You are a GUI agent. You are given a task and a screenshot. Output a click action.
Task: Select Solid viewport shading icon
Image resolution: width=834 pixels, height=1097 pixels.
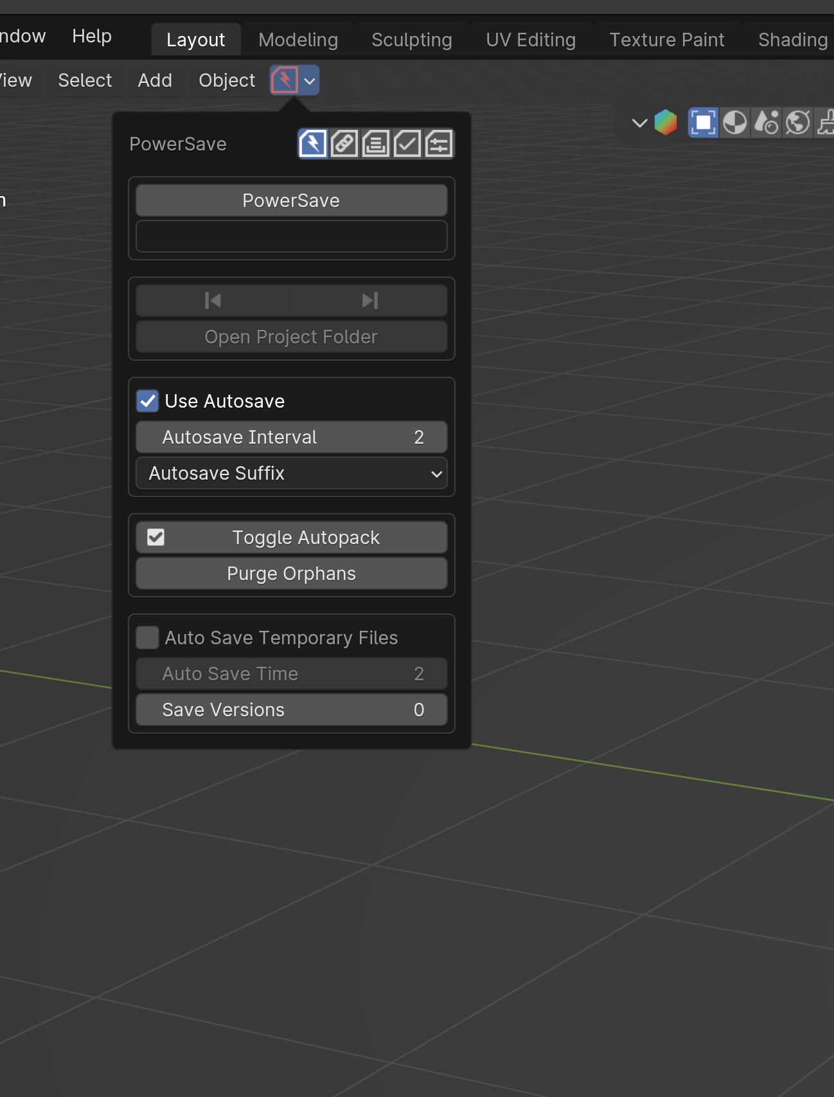coord(735,122)
